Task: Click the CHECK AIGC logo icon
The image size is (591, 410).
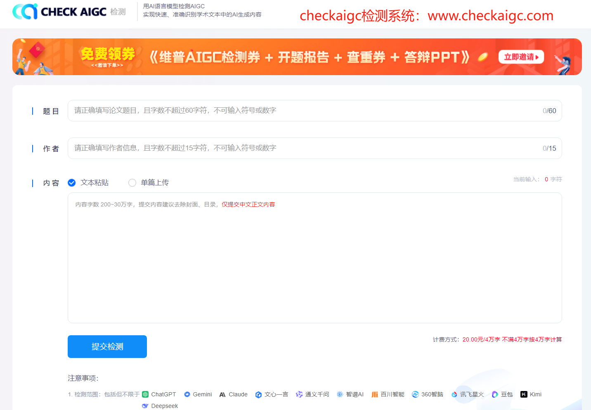Action: tap(25, 12)
